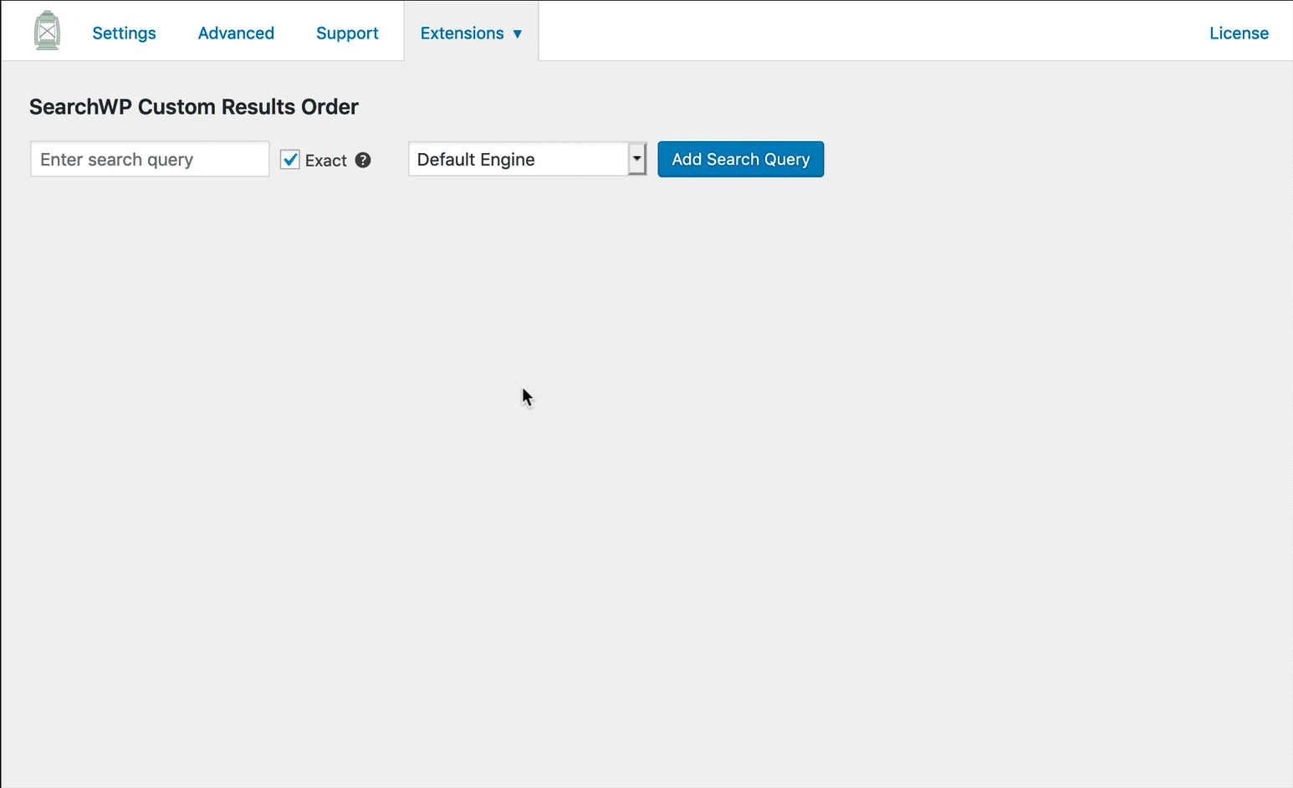Screen dimensions: 1293x788
Task: Toggle the Exact checkbox
Action: [290, 160]
